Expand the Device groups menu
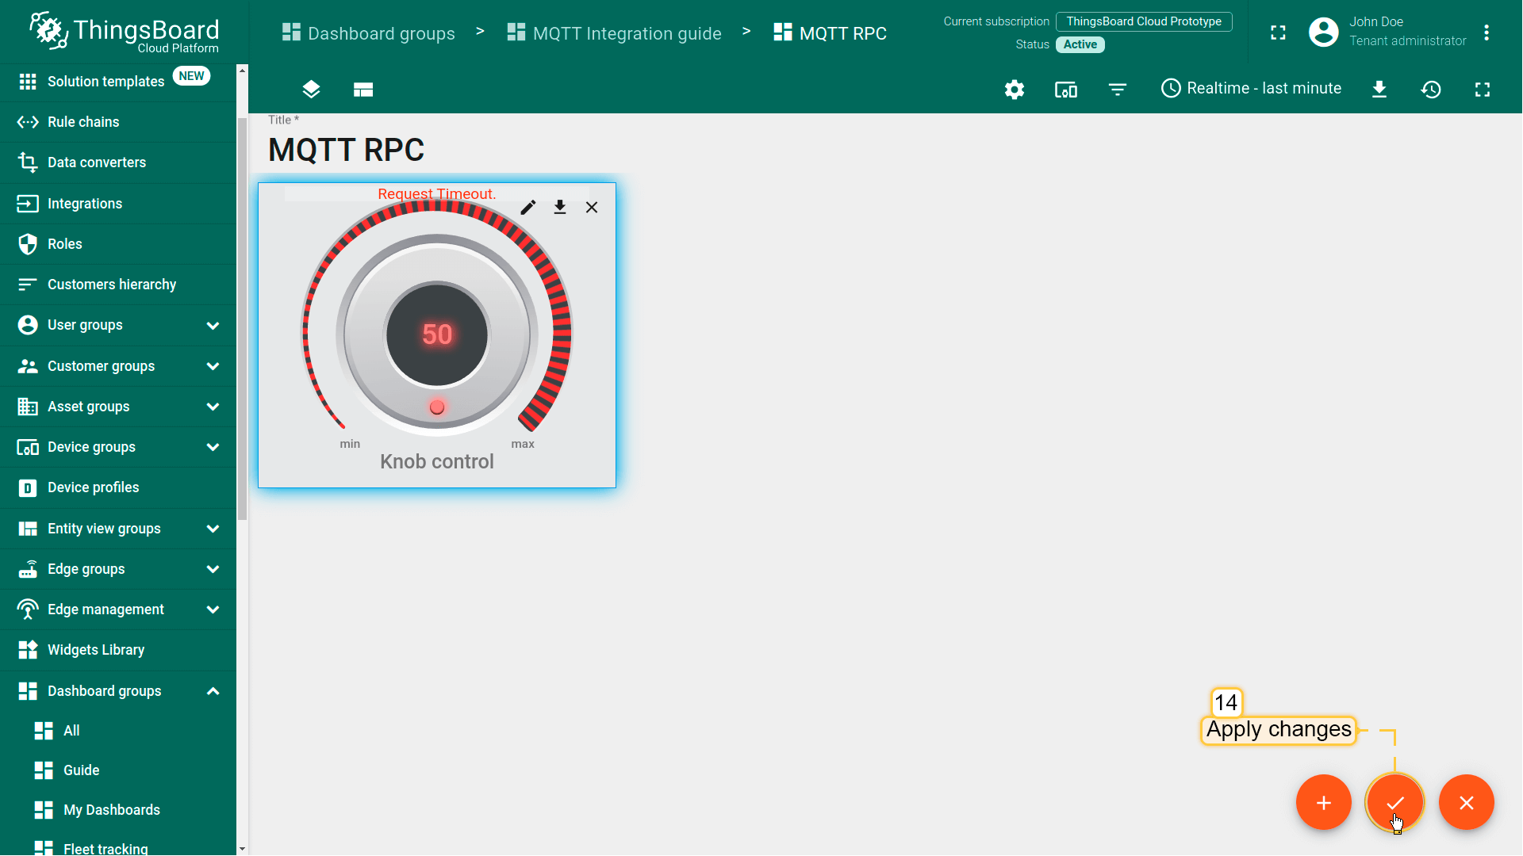This screenshot has width=1523, height=856. [x=213, y=447]
